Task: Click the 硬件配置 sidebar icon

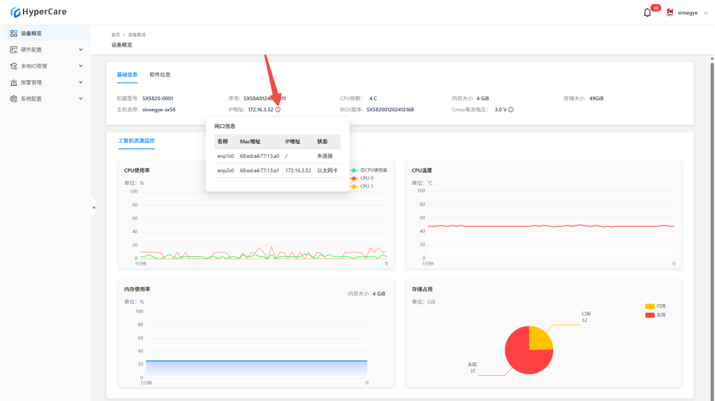Action: [x=14, y=50]
